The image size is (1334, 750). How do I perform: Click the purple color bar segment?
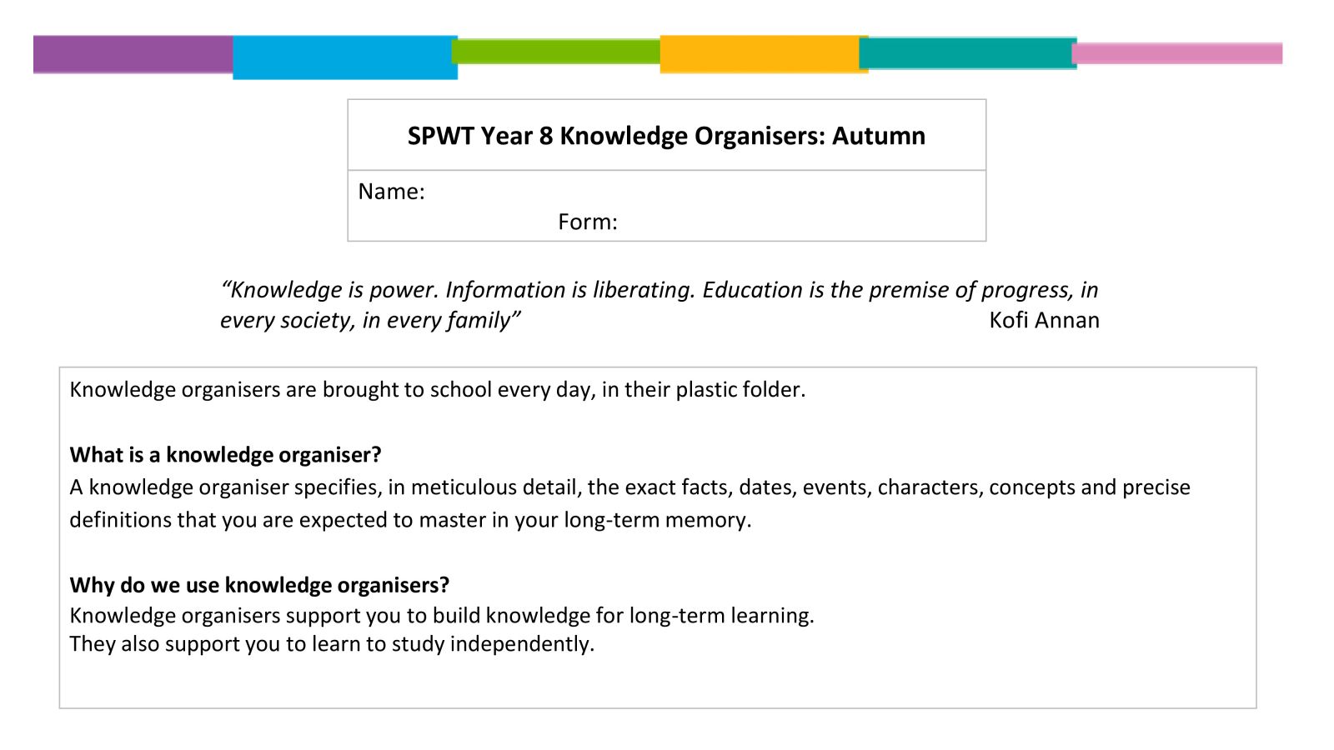[x=133, y=54]
